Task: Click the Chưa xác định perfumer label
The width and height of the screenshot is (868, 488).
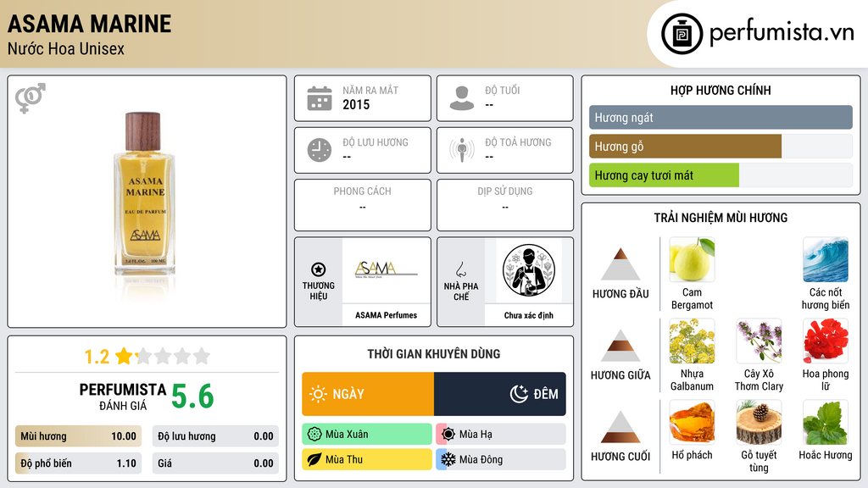Action: pos(529,315)
